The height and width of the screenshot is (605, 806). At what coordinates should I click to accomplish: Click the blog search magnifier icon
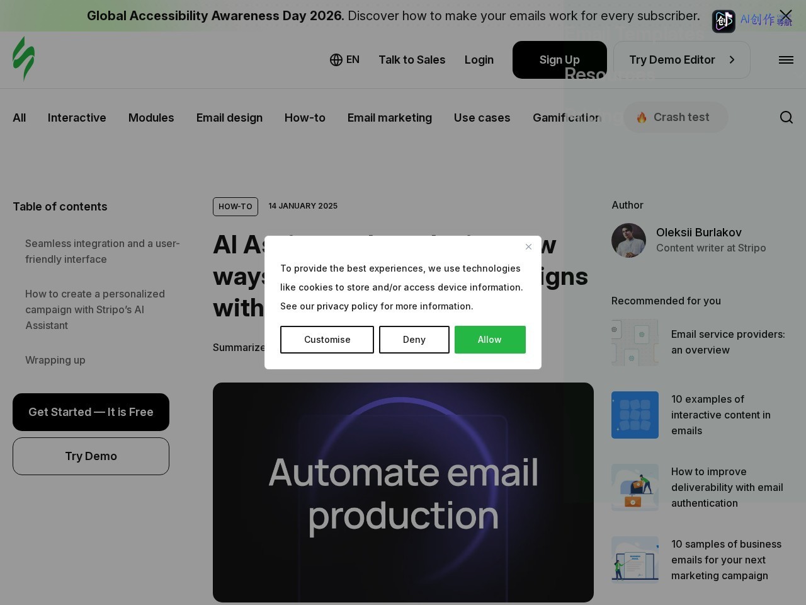click(786, 117)
